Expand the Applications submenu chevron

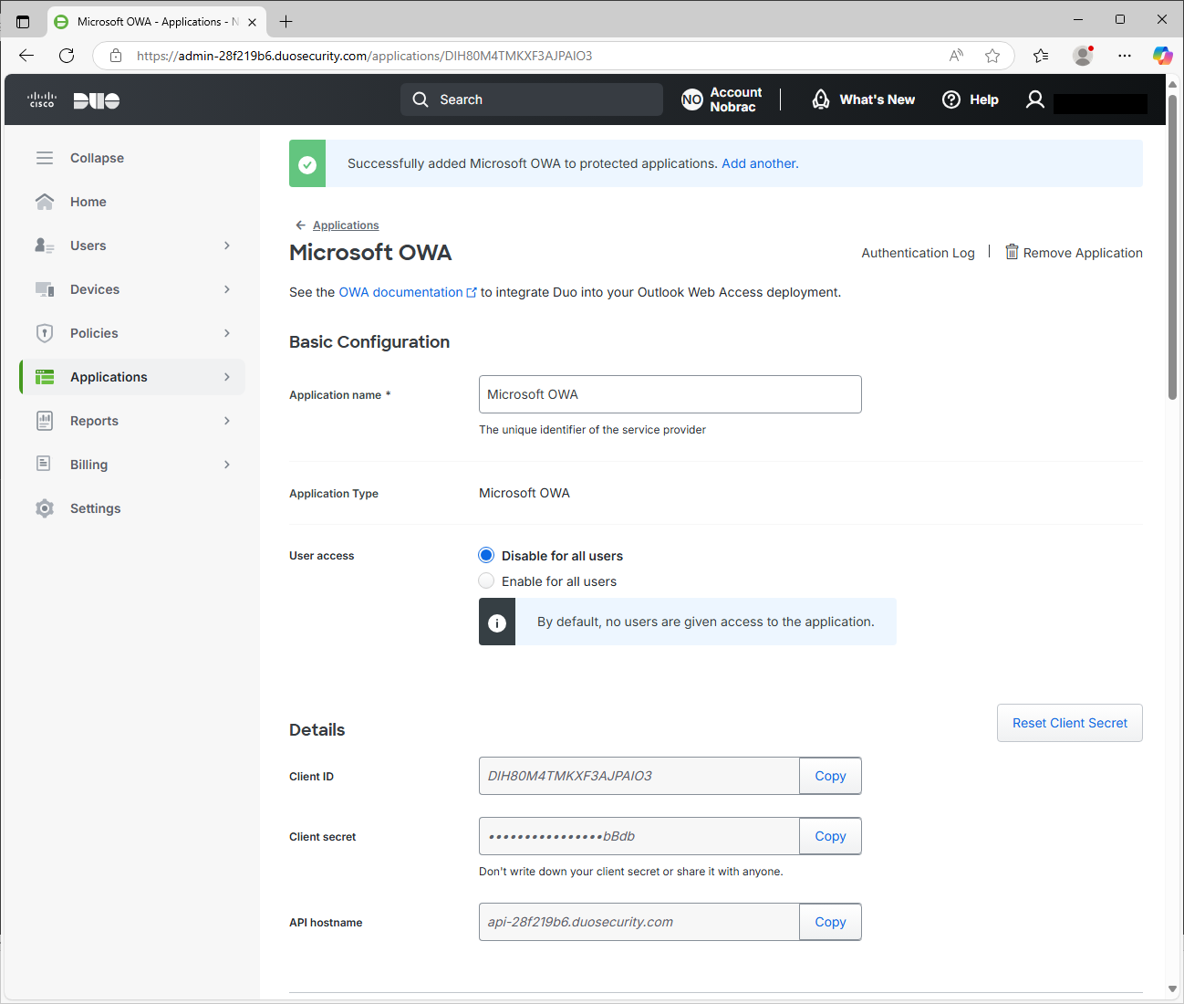tap(227, 377)
